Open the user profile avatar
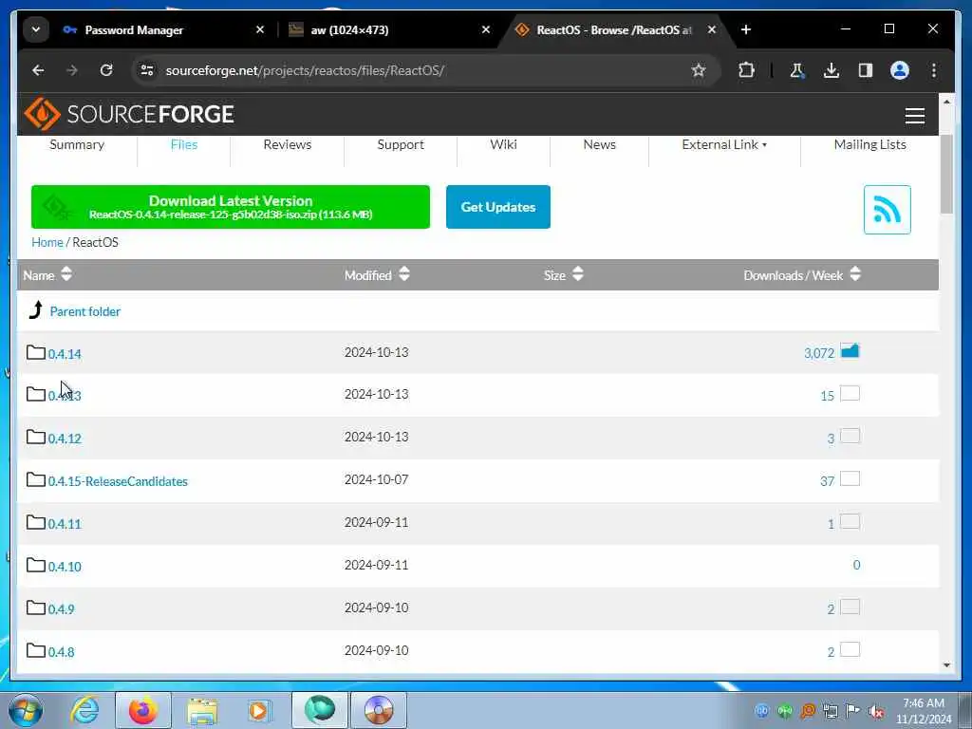The width and height of the screenshot is (972, 729). pyautogui.click(x=900, y=70)
